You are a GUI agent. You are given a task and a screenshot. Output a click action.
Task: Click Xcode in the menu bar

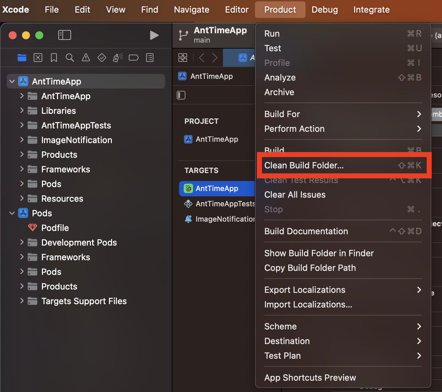(x=16, y=10)
